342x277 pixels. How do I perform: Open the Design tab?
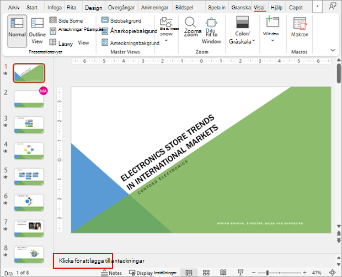pyautogui.click(x=94, y=8)
